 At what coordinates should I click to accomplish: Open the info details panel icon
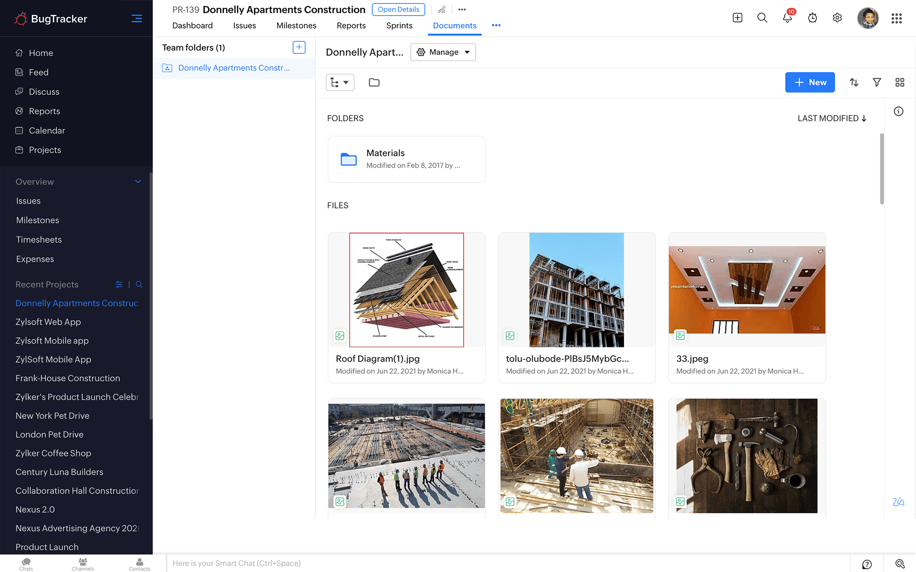pos(898,112)
